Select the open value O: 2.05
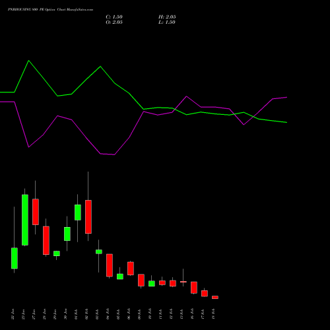This screenshot has width=330, height=330. tap(114, 22)
